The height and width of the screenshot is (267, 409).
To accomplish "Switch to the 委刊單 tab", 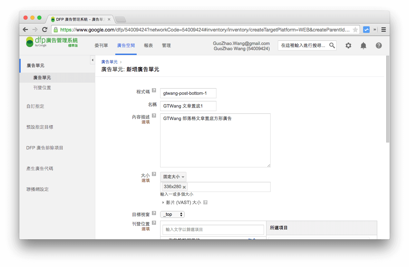I will coord(101,45).
